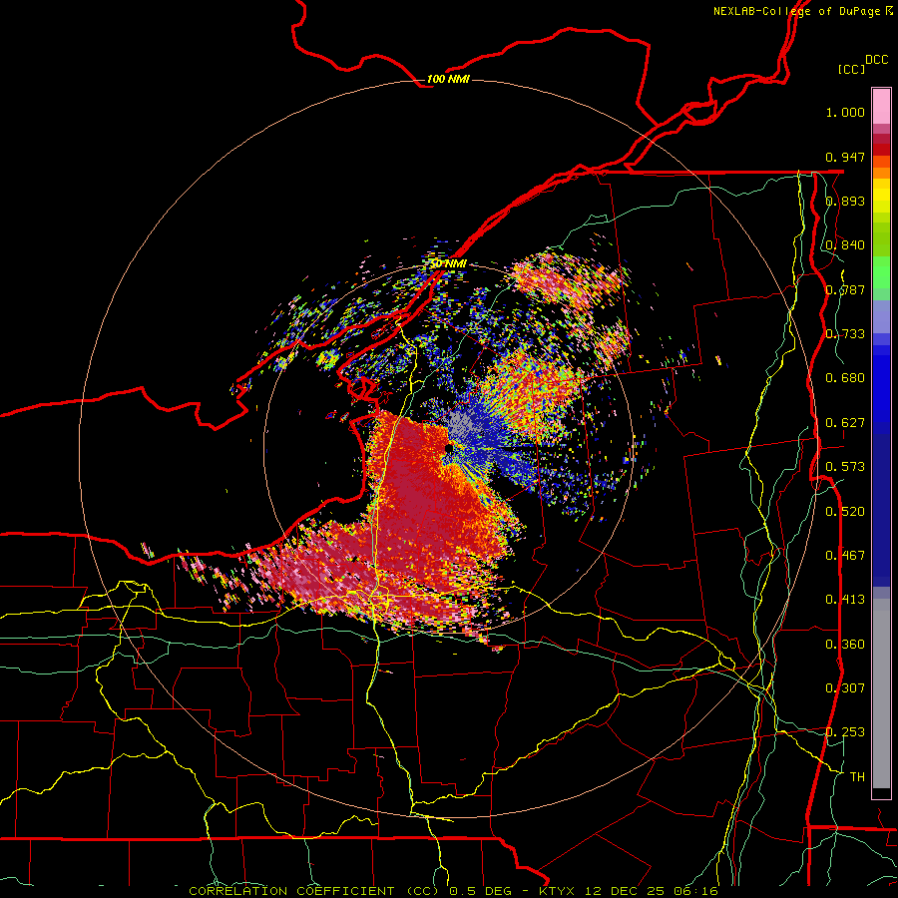Click the Correlation Coefficient KTYX caption text
898x898 pixels.
453,891
